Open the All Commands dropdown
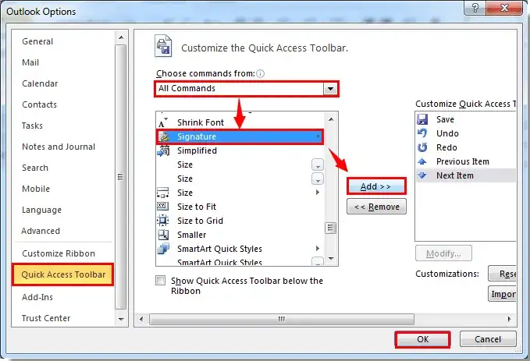Screen dimensions: 530x361 point(330,89)
